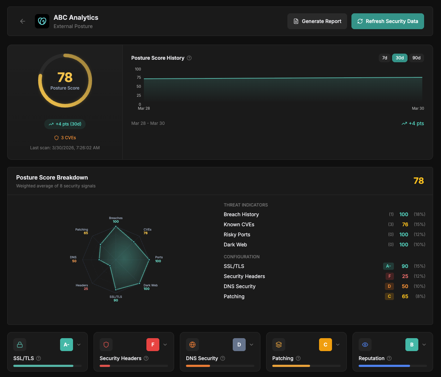Click the Headers 25 label on radar chart

(x=82, y=287)
